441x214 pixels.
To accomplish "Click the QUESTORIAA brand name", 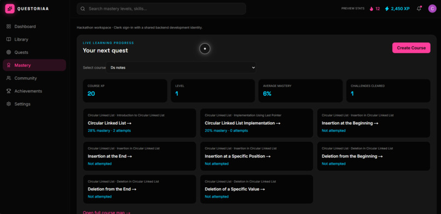I will tap(33, 9).
